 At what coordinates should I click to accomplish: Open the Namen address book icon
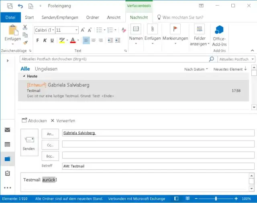(x=136, y=29)
